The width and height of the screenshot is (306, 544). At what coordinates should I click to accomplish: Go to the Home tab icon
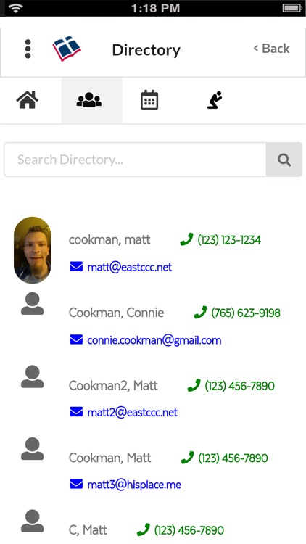coord(27,100)
